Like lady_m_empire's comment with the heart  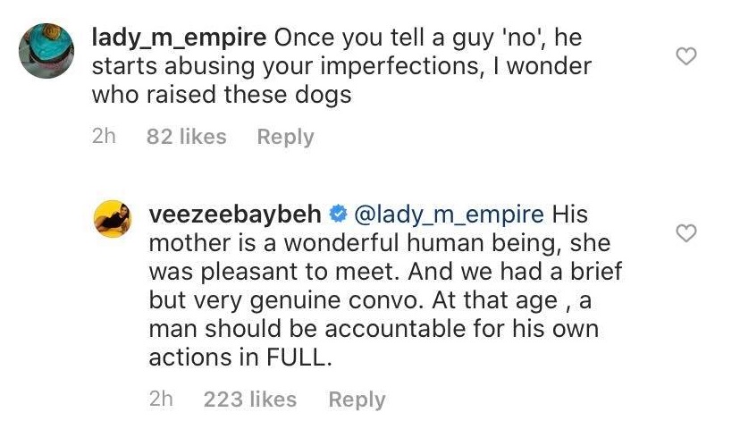686,58
